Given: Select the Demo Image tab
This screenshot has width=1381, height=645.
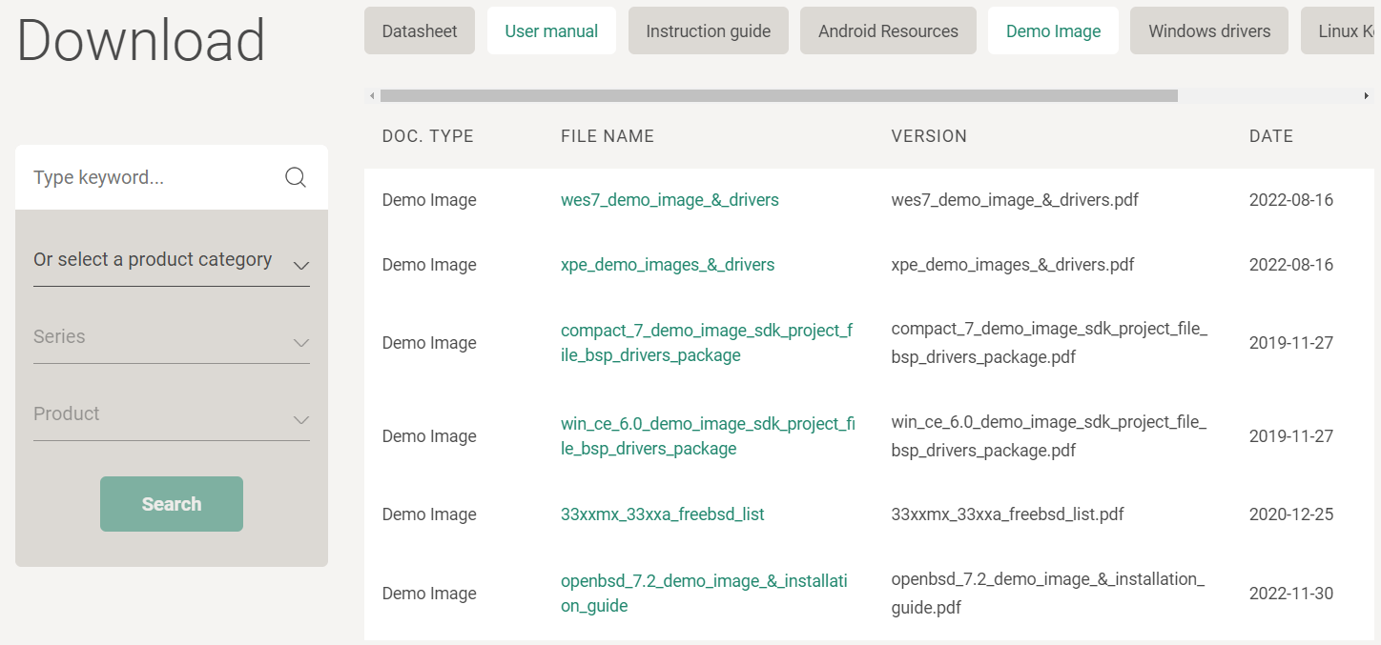Looking at the screenshot, I should pyautogui.click(x=1054, y=31).
